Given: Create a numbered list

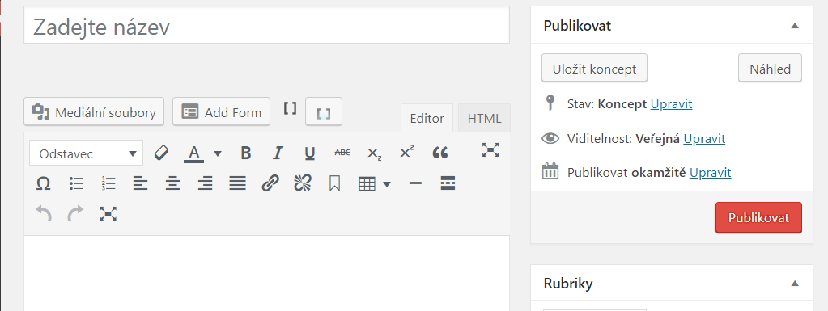Looking at the screenshot, I should click(x=108, y=183).
